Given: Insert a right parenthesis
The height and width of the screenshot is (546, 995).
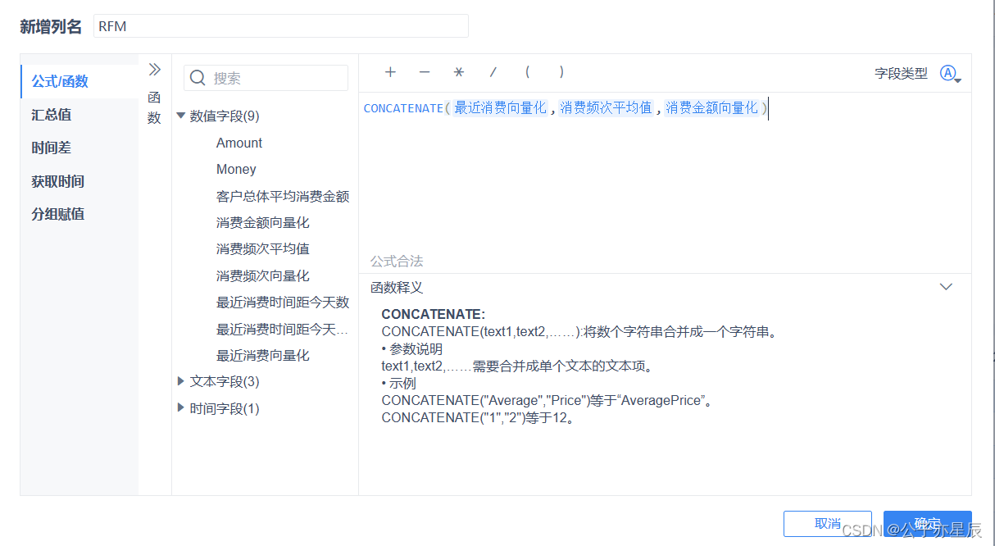Looking at the screenshot, I should click(561, 72).
